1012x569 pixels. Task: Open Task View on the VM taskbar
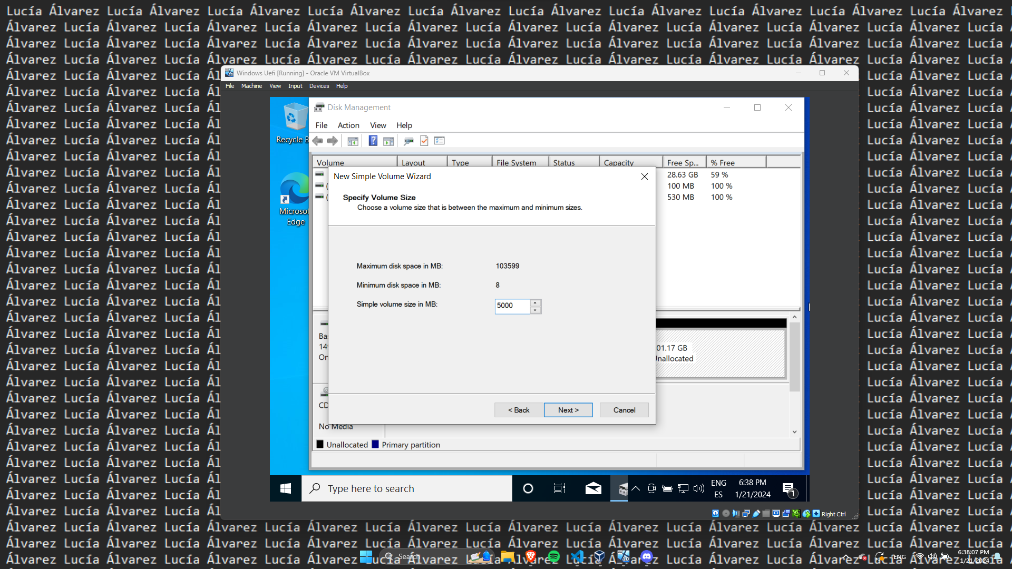click(x=559, y=488)
